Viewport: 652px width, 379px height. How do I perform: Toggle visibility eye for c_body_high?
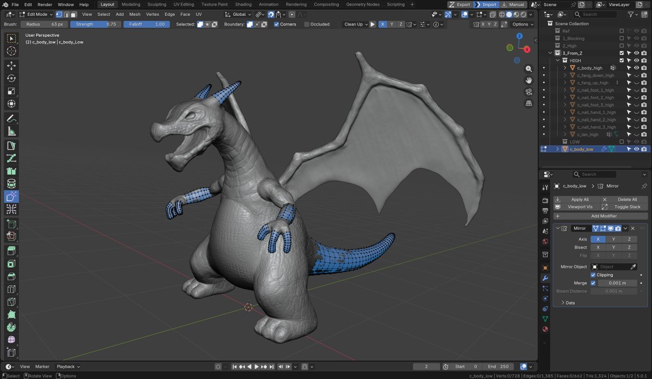(x=636, y=68)
